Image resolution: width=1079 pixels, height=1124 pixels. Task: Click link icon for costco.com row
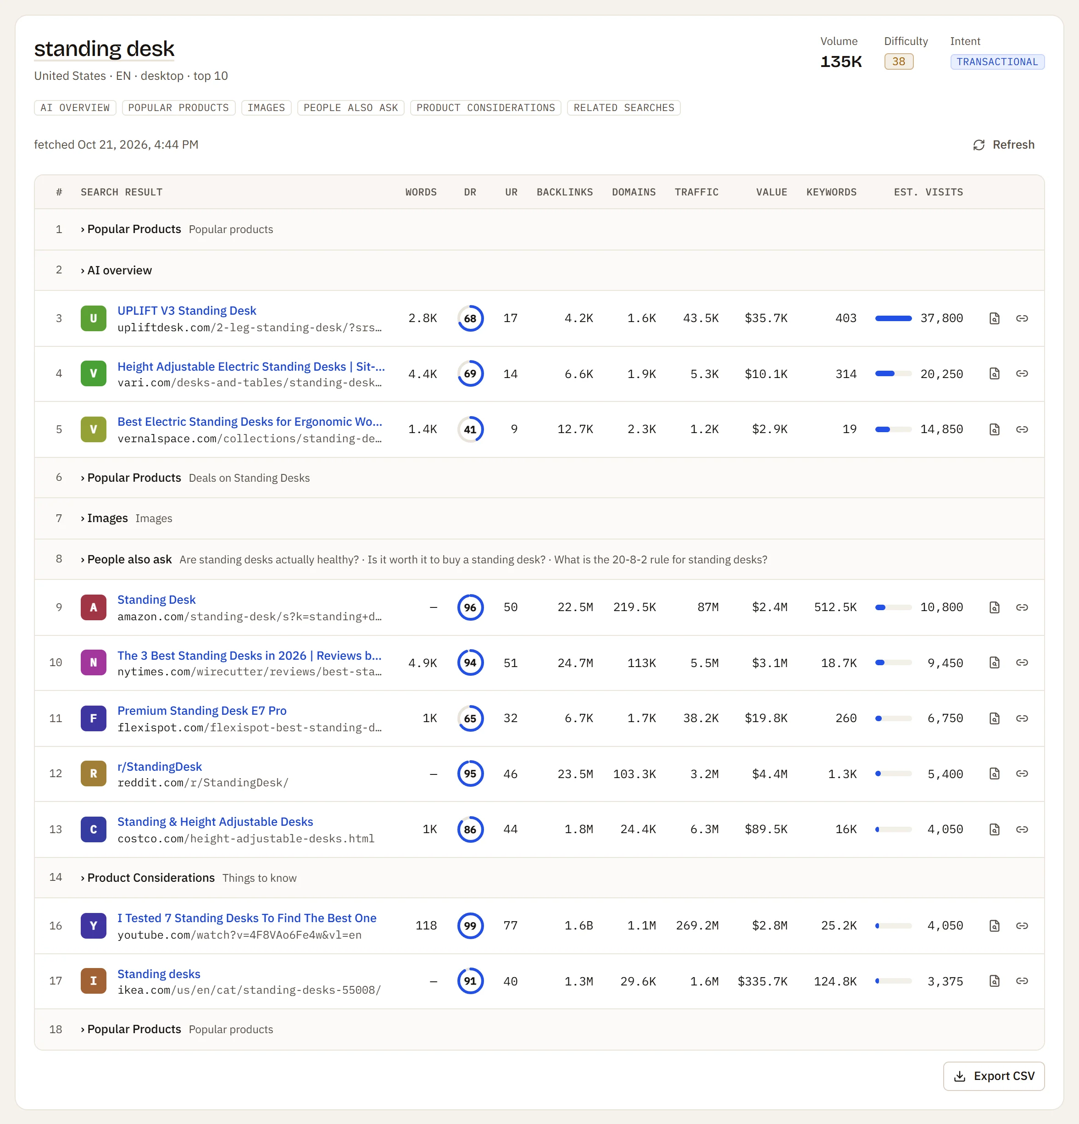coord(1022,829)
